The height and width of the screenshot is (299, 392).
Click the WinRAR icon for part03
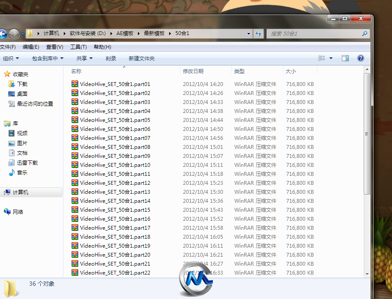tap(75, 102)
